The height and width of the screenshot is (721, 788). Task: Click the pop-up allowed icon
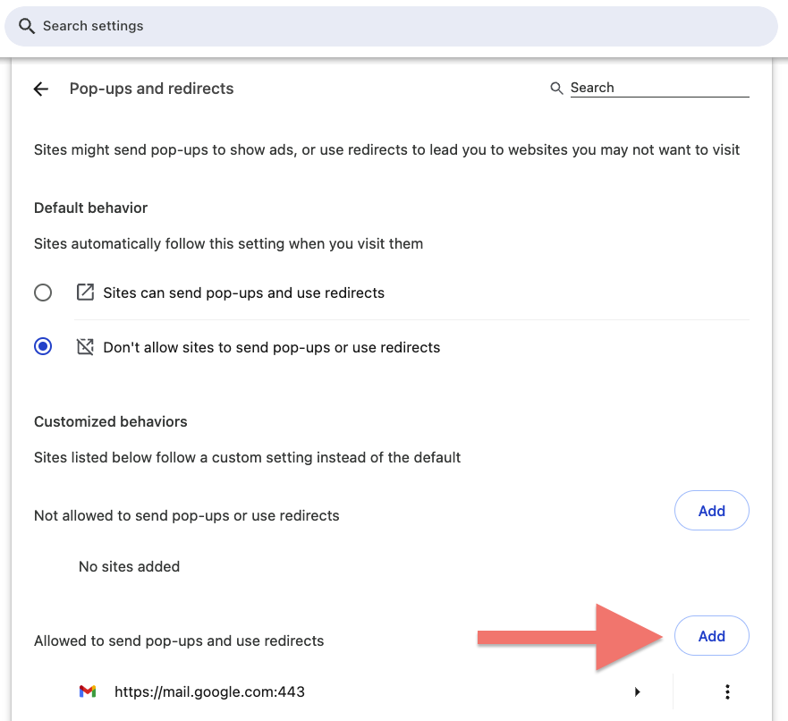pos(85,292)
